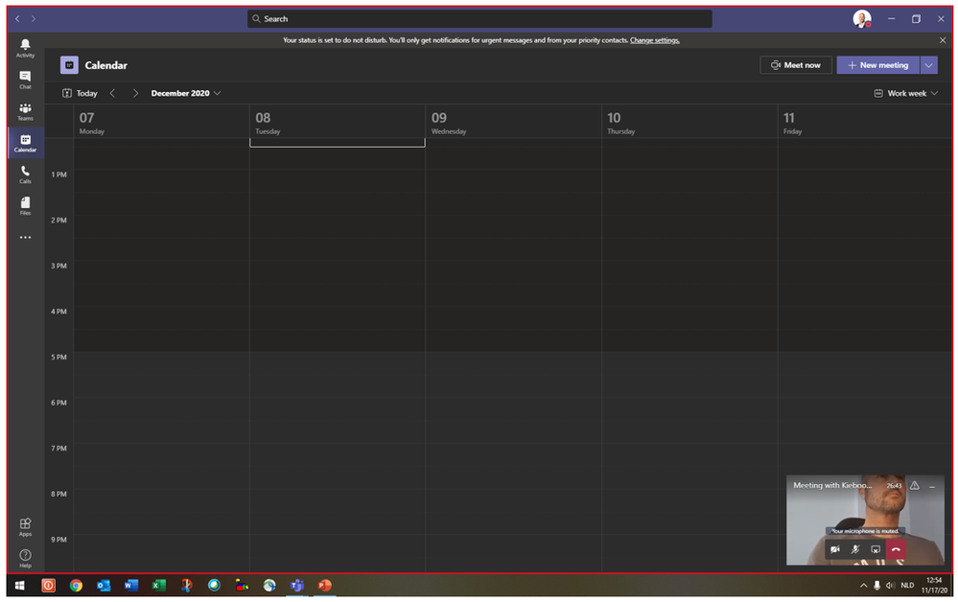Screen dimensions: 958x602
Task: Navigate back with the title bar arrow
Action: [x=17, y=19]
